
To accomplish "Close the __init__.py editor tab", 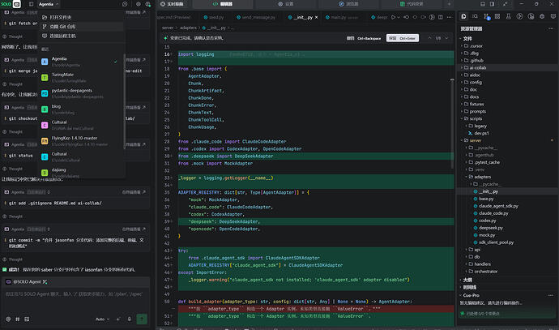I will pos(316,17).
